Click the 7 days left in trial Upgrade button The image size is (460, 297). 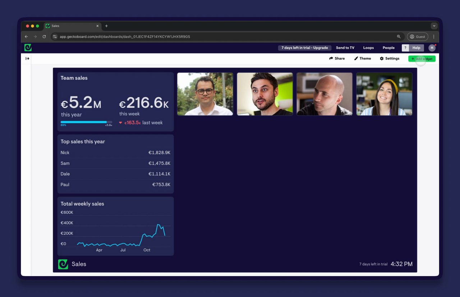[x=305, y=48]
